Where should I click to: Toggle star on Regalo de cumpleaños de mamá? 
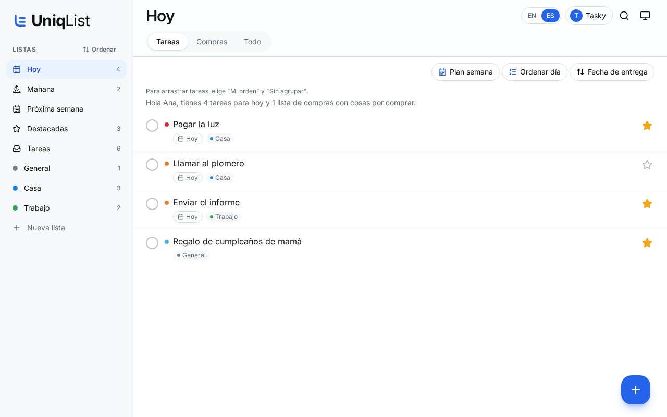647,243
